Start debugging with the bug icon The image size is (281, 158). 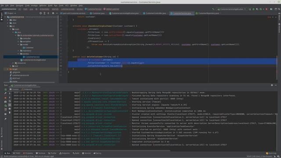pos(253,9)
